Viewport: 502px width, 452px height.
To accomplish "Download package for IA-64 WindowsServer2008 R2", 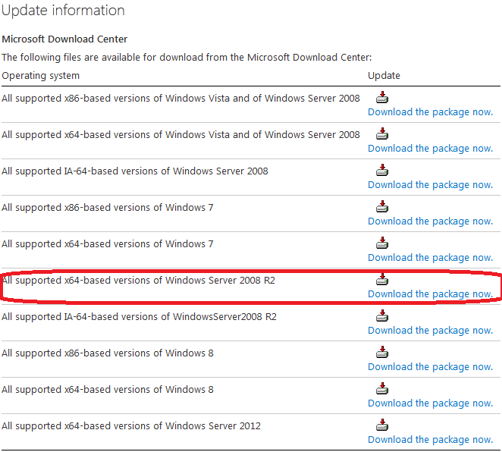I will pyautogui.click(x=430, y=331).
